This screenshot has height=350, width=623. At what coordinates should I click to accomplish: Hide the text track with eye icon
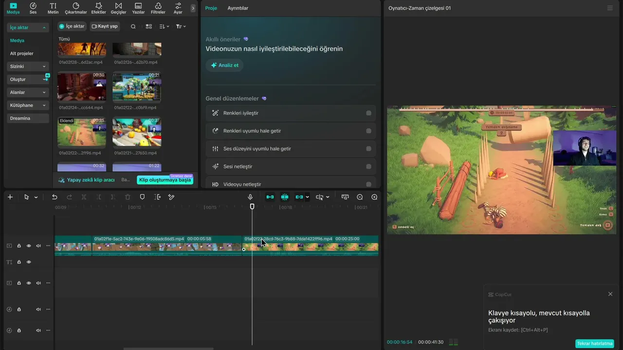29,262
